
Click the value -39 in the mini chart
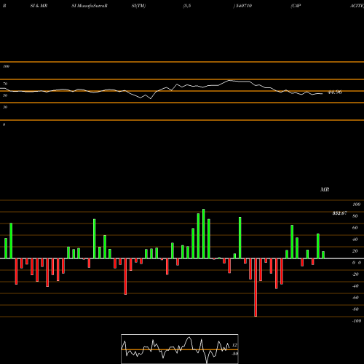(234, 354)
